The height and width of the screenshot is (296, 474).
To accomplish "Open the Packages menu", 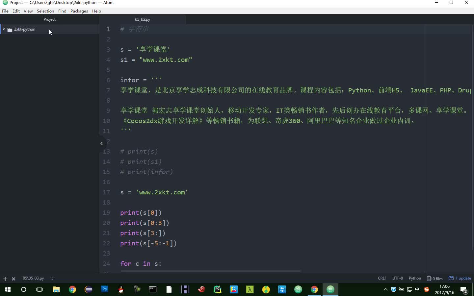I will pyautogui.click(x=79, y=11).
